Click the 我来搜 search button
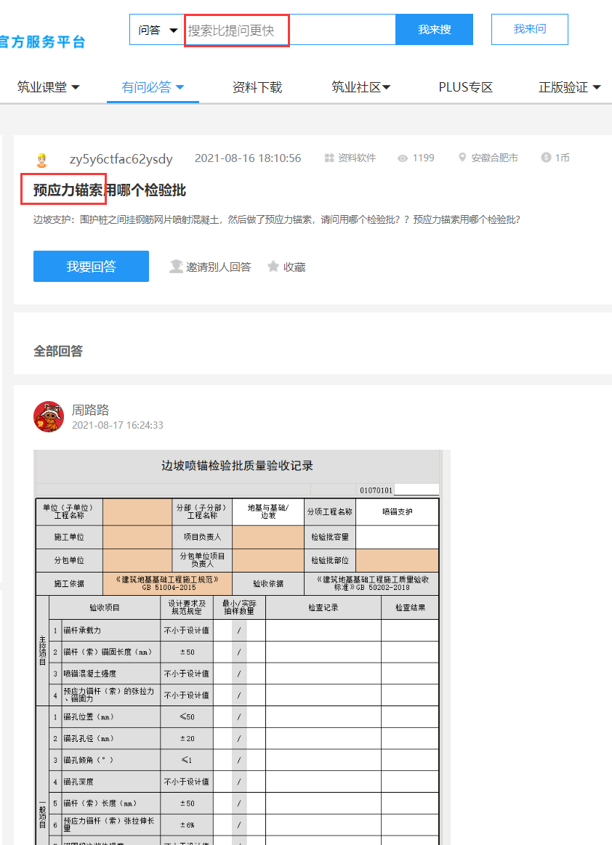Screen dimensions: 612x845 tap(434, 30)
